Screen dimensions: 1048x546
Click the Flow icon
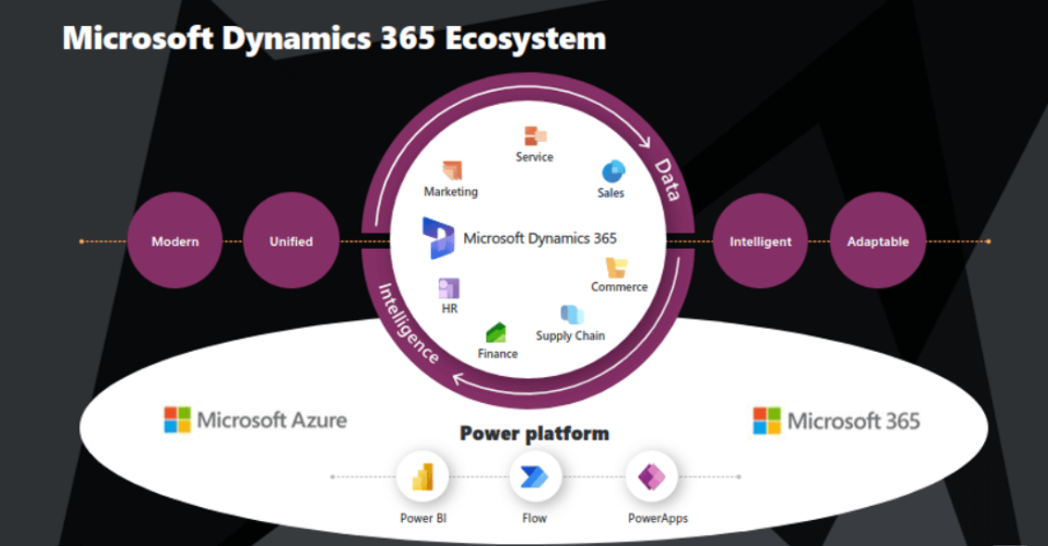click(535, 476)
